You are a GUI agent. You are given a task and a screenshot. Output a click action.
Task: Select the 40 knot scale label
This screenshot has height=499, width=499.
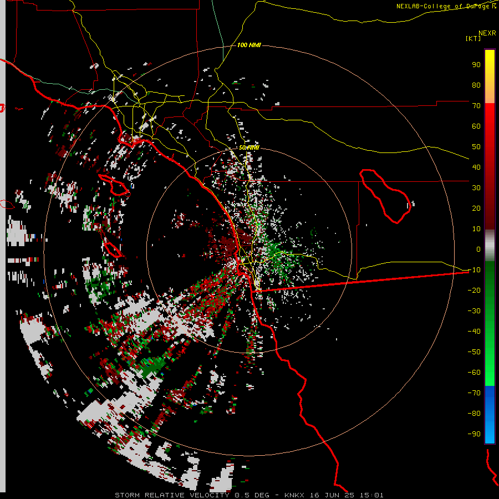coord(476,167)
